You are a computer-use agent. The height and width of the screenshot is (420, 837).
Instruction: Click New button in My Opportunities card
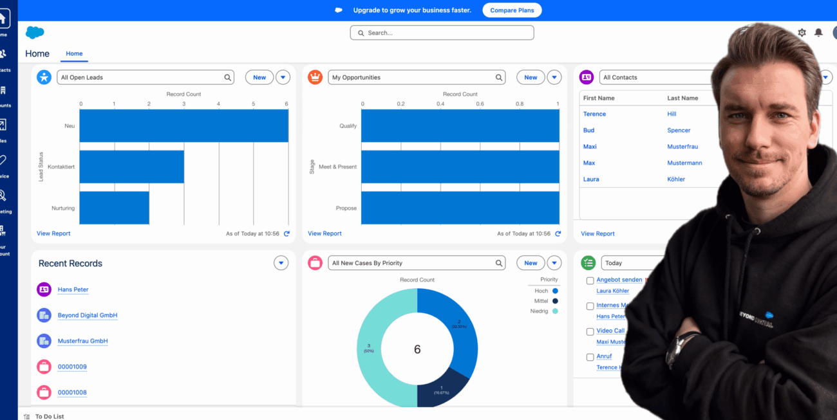click(531, 77)
